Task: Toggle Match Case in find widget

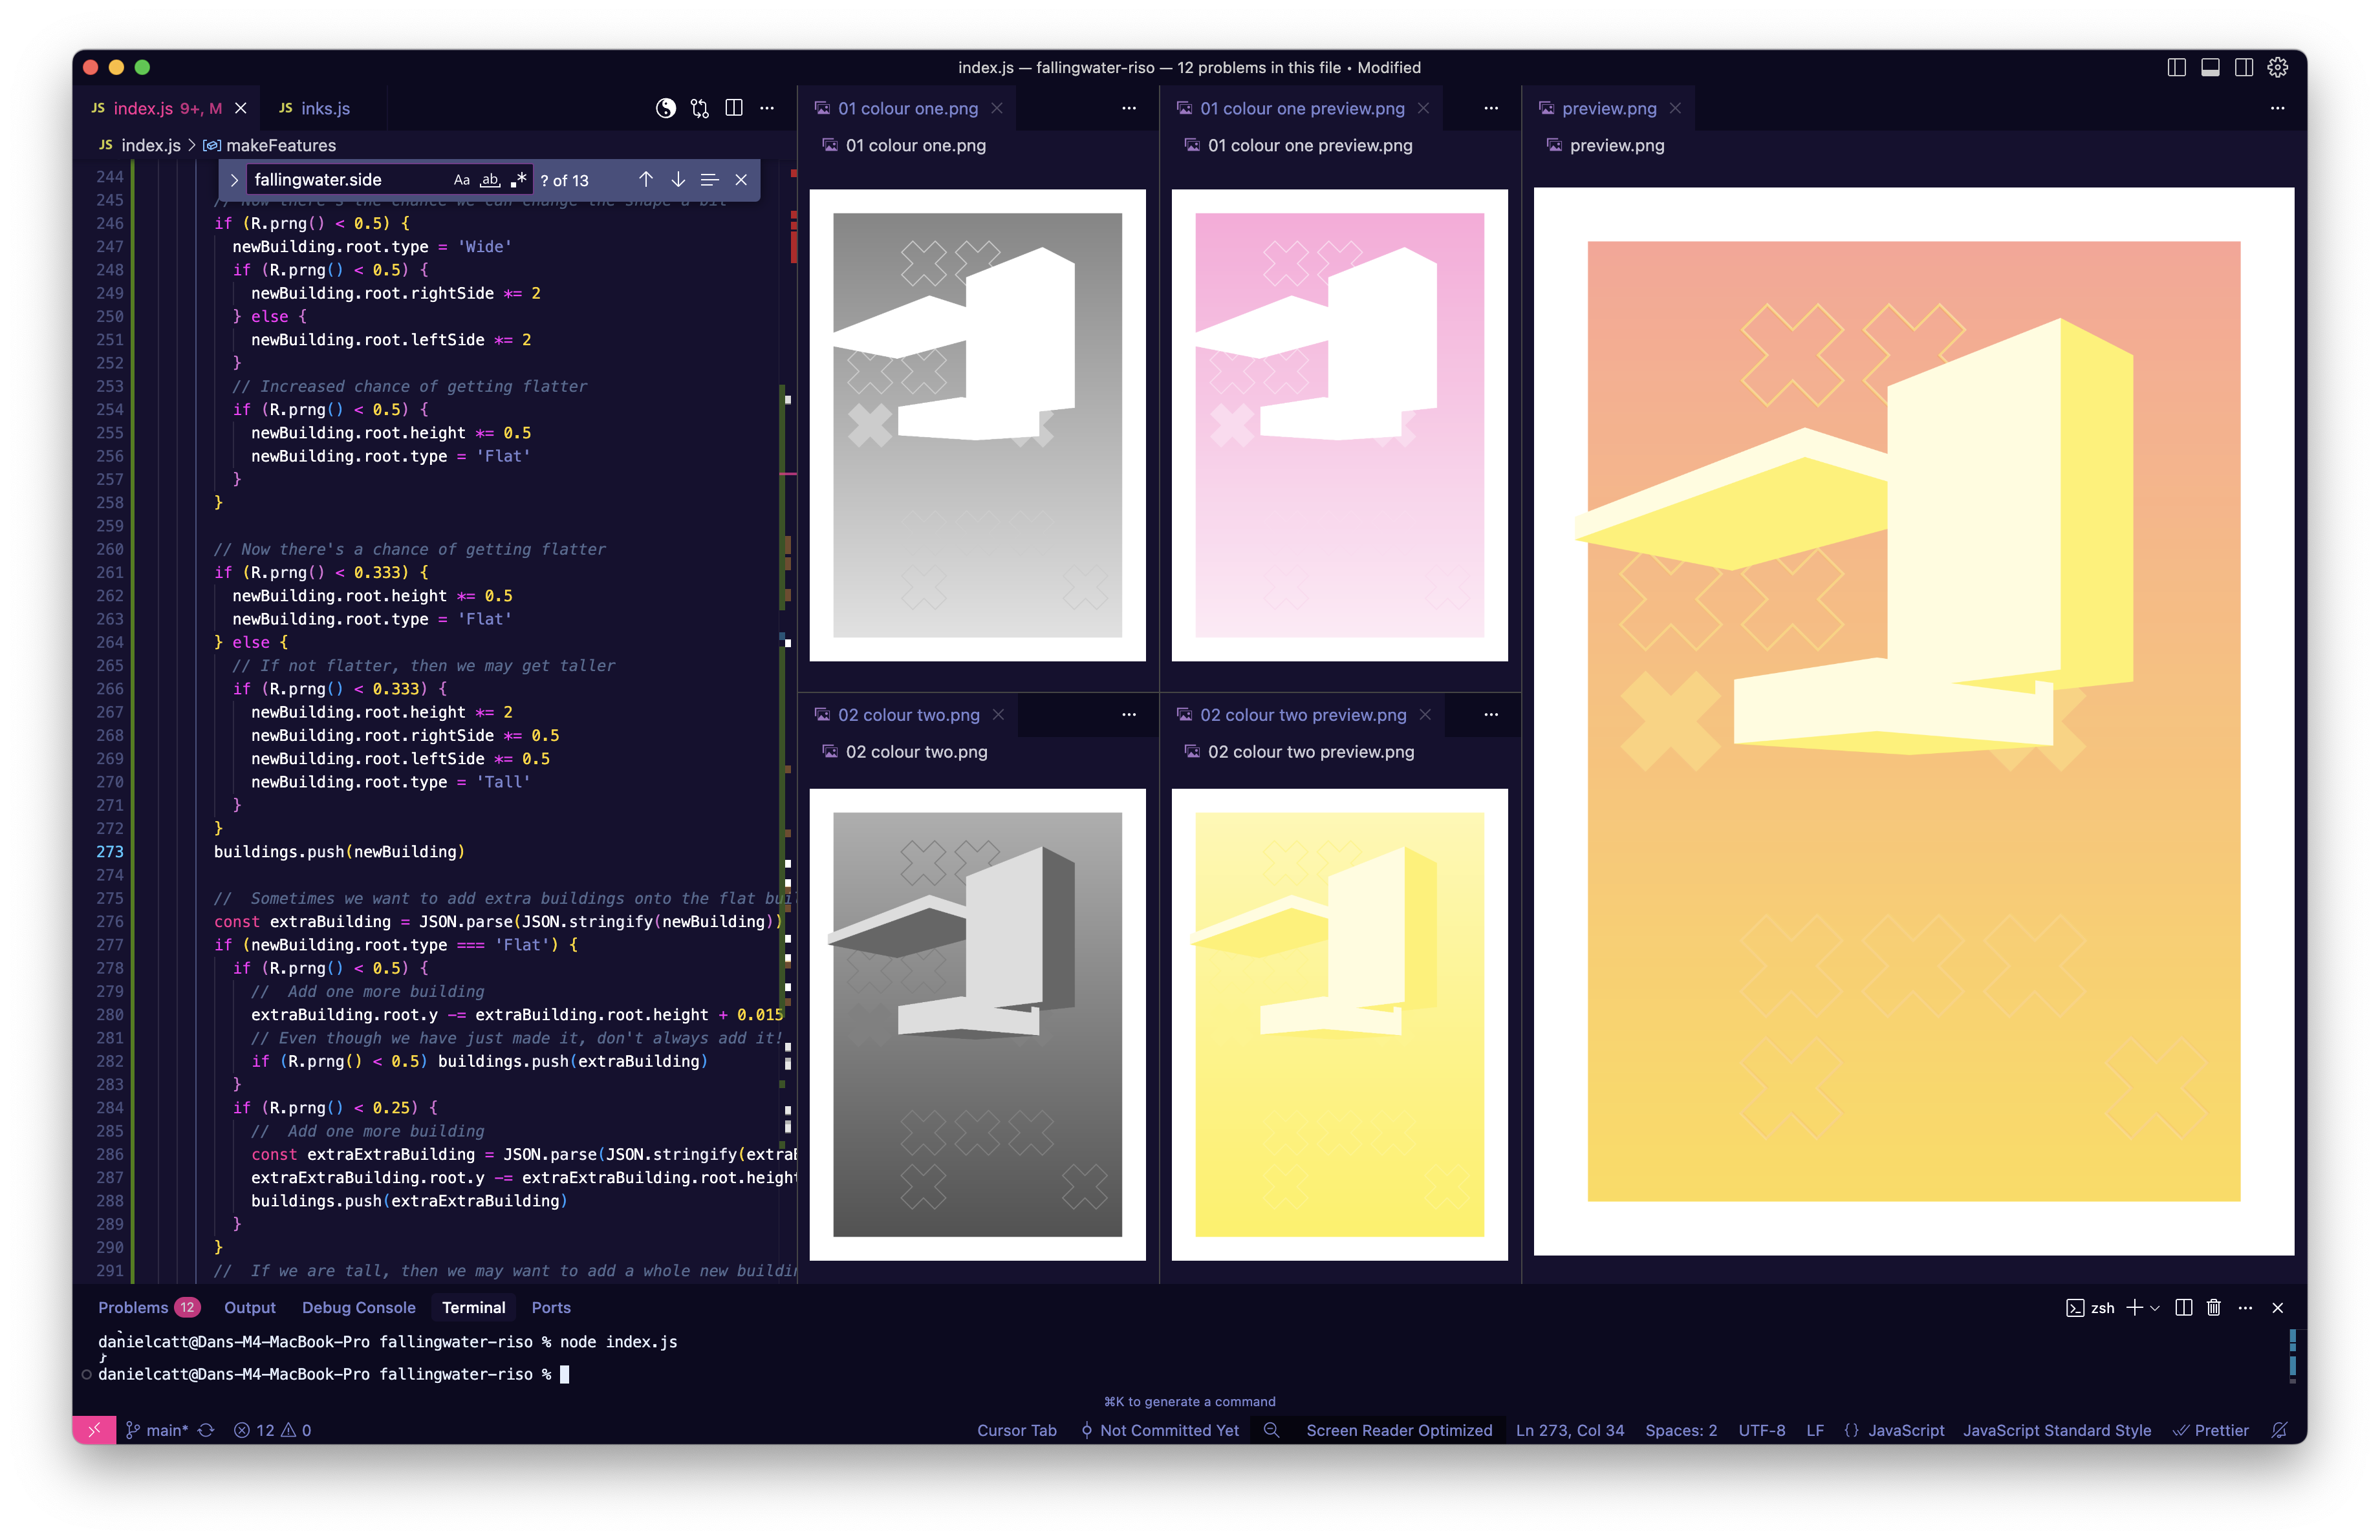Action: [x=461, y=180]
